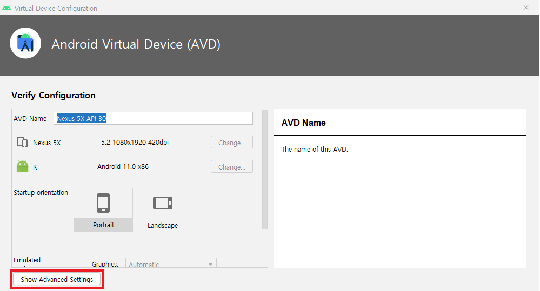Click 'Graphics:' label
This screenshot has width=540, height=291.
click(105, 264)
